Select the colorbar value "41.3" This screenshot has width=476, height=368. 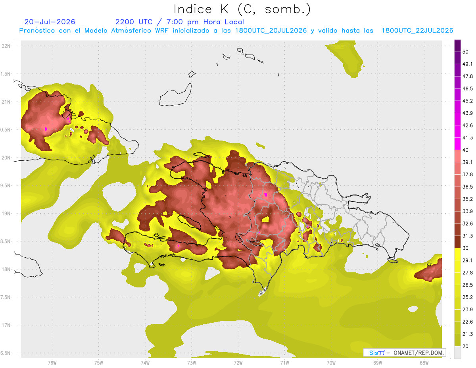(467, 138)
